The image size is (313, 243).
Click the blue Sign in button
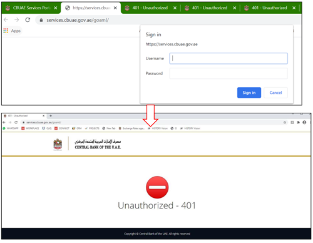[x=249, y=93]
